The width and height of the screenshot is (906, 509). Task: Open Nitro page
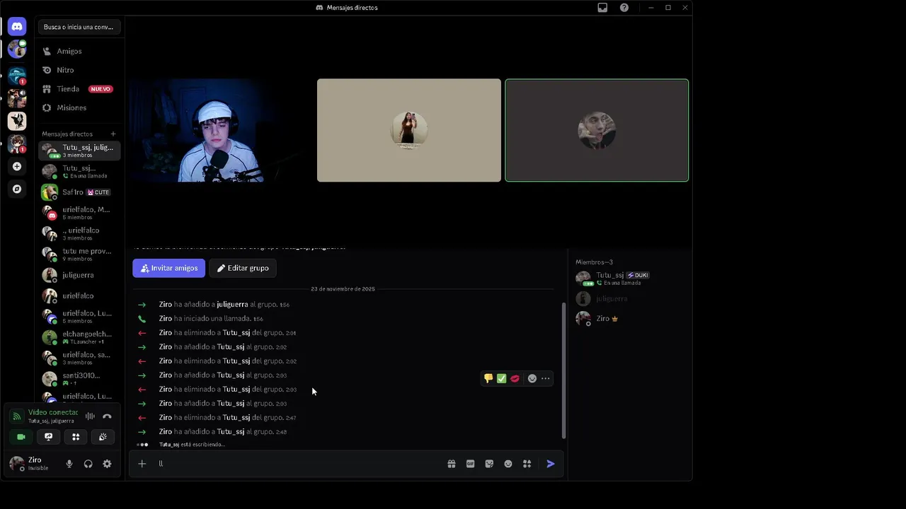coord(79,70)
